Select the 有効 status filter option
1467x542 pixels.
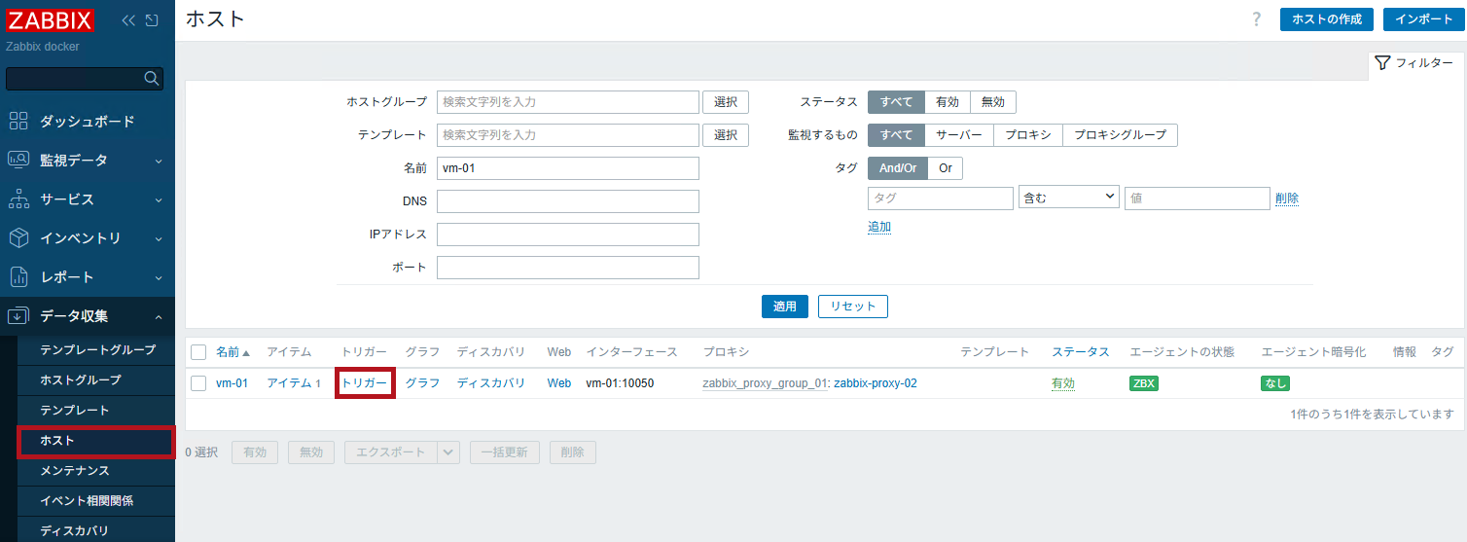tap(947, 102)
